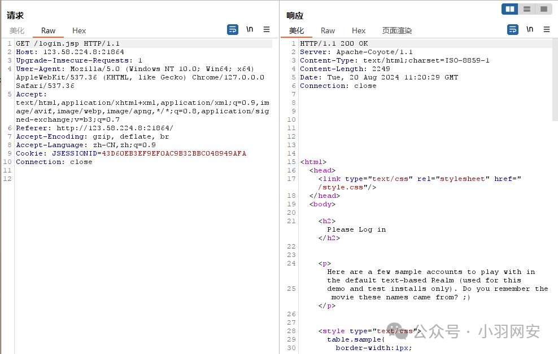Screen dimensions: 558x354
Task: Click the User-Agent header line
Action: [x=140, y=77]
